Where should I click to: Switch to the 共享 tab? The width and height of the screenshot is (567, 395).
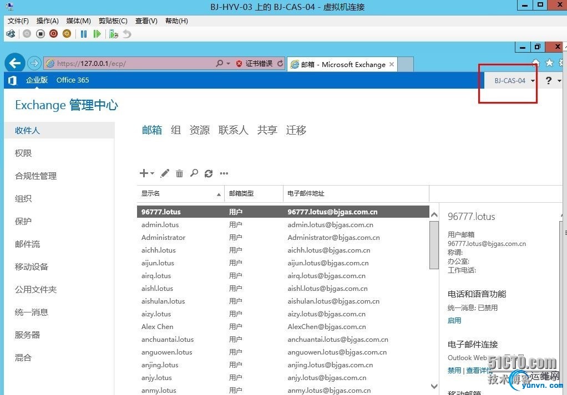tap(267, 130)
